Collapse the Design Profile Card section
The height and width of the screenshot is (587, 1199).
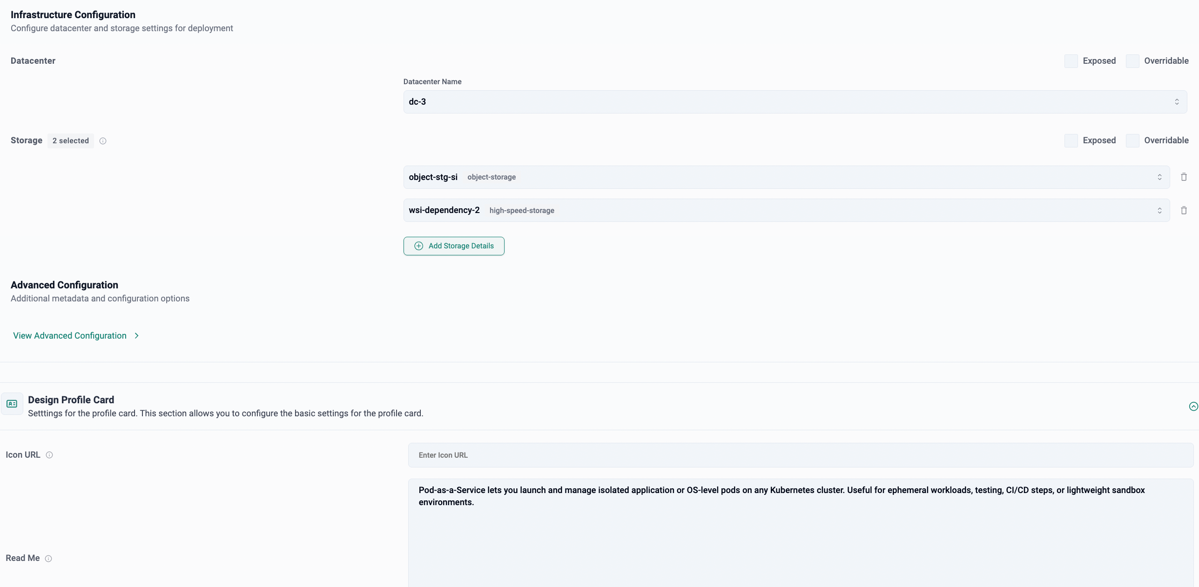[x=1193, y=407]
